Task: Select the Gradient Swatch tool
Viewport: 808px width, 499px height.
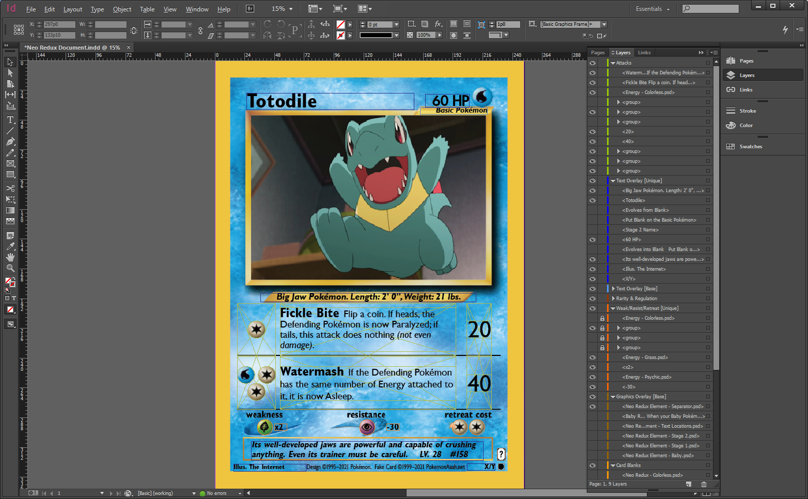Action: pyautogui.click(x=10, y=210)
